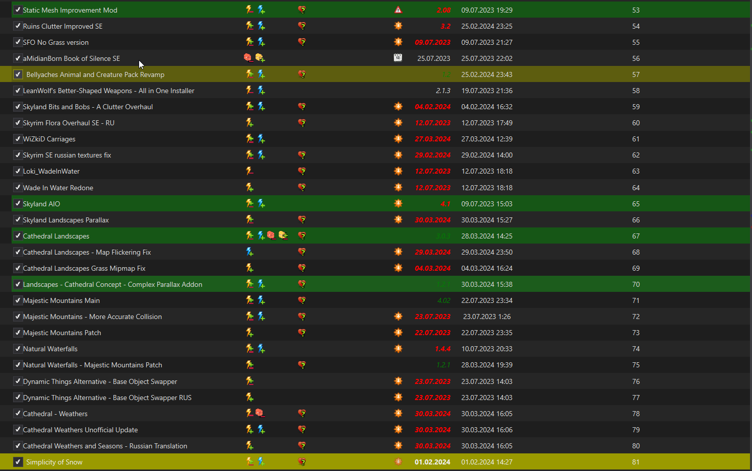Click the install date "01.02.2024 14:27"

click(487, 462)
